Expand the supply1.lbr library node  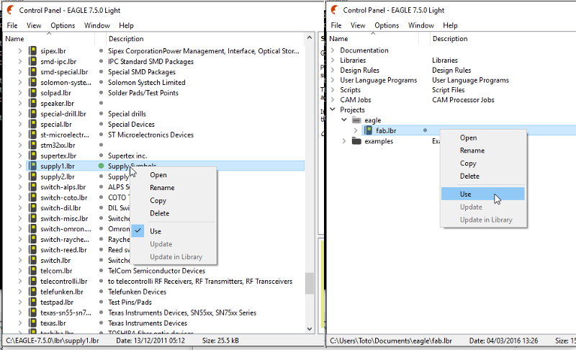20,166
